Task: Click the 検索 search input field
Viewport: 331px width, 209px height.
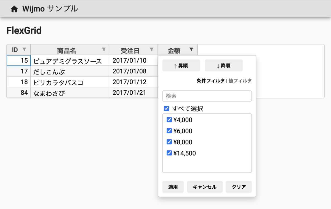Action: pos(207,96)
